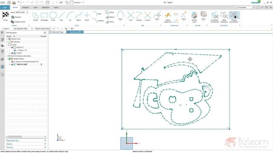
Task: Select the Circle tool
Action: (x=53, y=17)
